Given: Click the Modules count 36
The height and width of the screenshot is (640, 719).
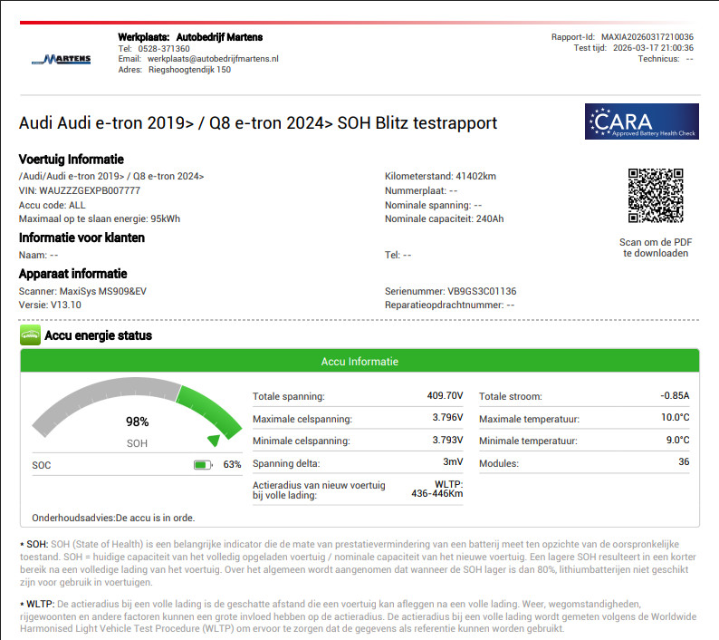Looking at the screenshot, I should (x=683, y=463).
